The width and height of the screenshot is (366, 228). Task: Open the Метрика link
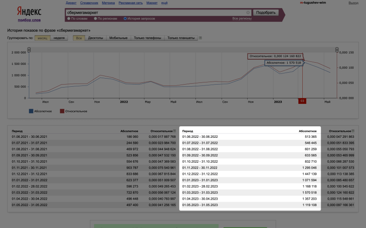pyautogui.click(x=109, y=3)
